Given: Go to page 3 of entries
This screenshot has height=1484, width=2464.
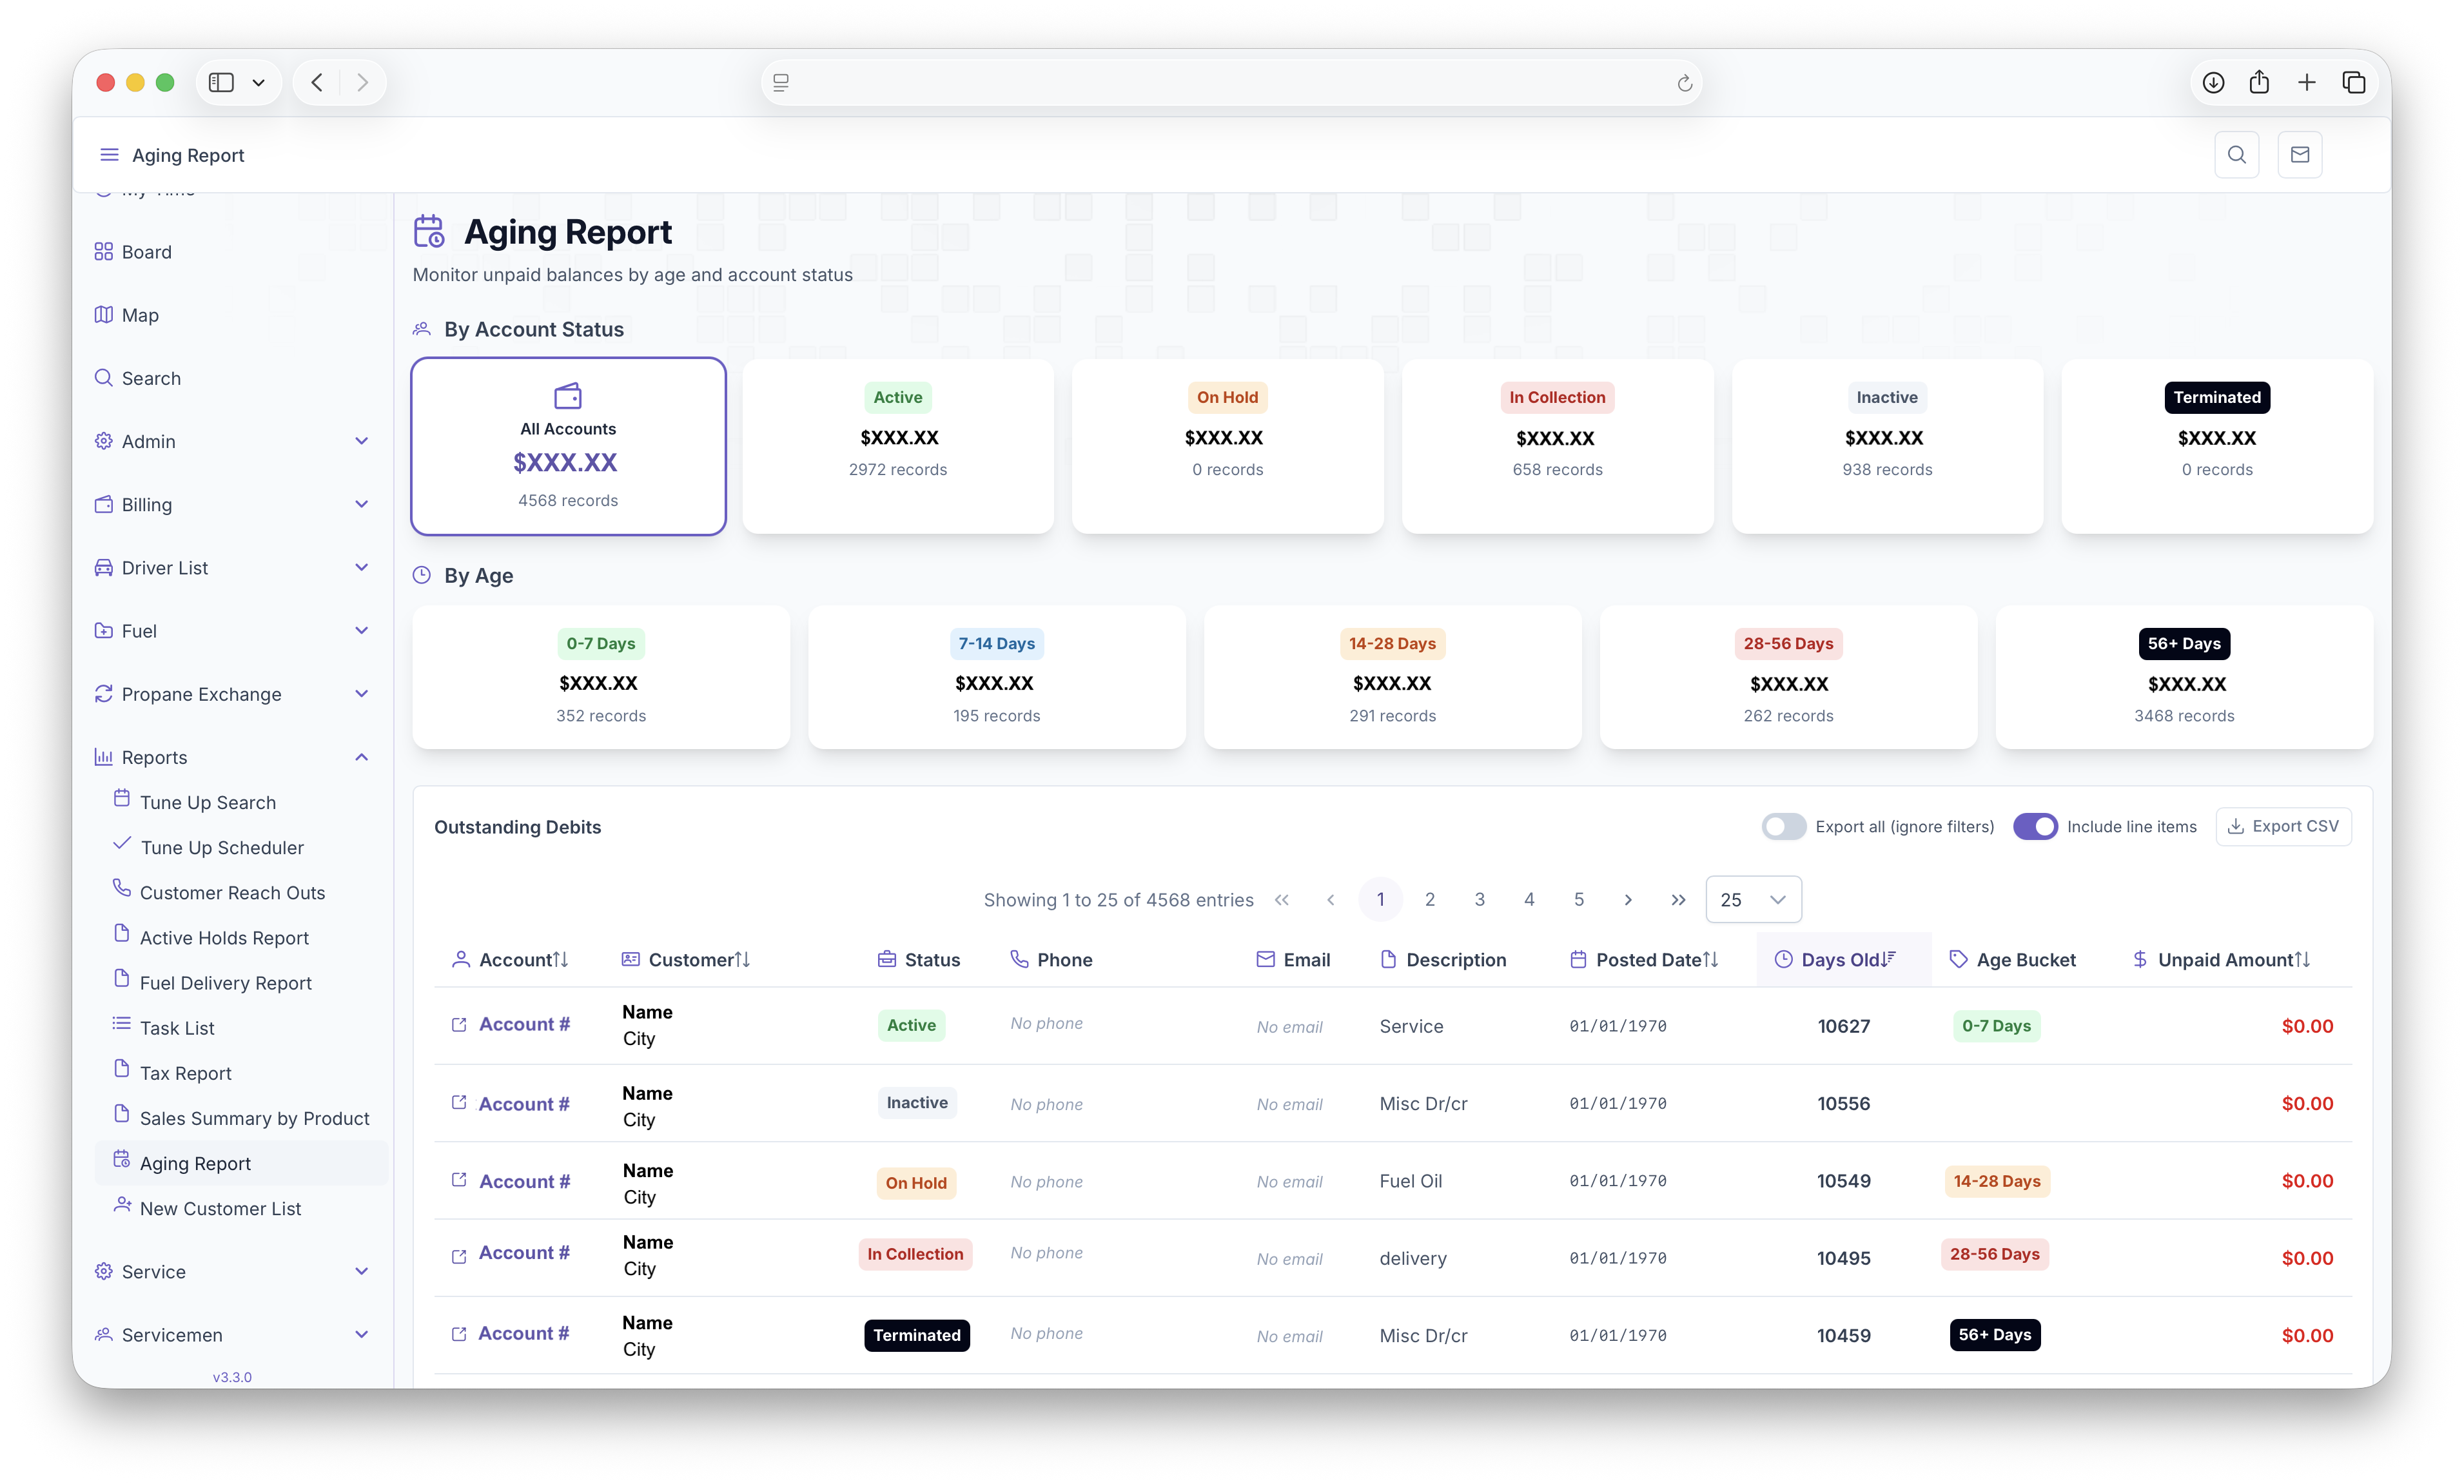Looking at the screenshot, I should coord(1479,900).
